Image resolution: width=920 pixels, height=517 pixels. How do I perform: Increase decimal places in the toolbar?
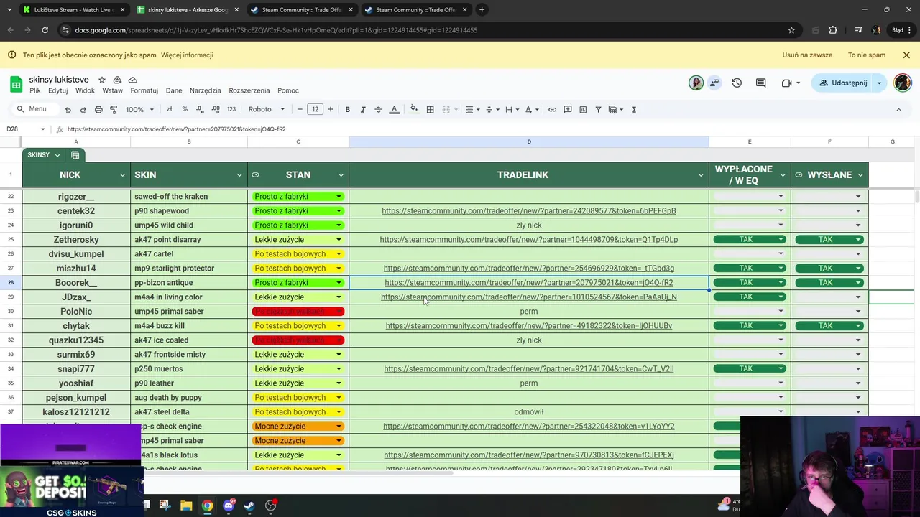click(x=216, y=109)
